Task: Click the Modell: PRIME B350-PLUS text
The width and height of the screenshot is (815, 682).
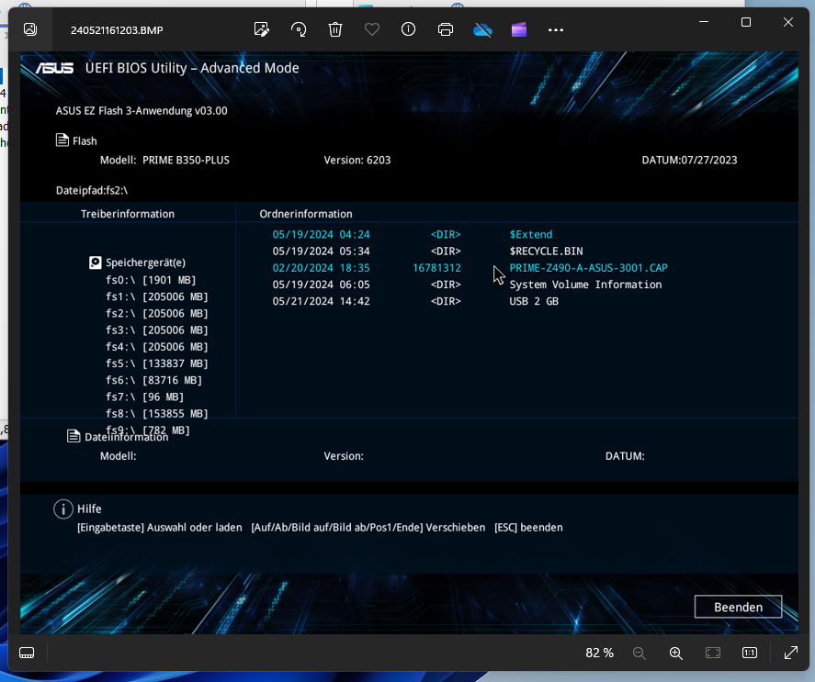Action: tap(164, 160)
